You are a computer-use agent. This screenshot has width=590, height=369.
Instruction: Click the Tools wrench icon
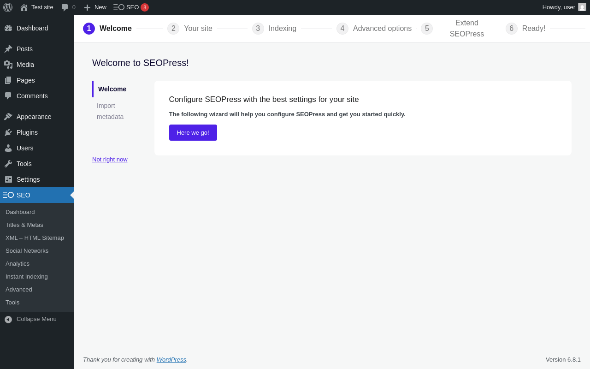[x=8, y=164]
